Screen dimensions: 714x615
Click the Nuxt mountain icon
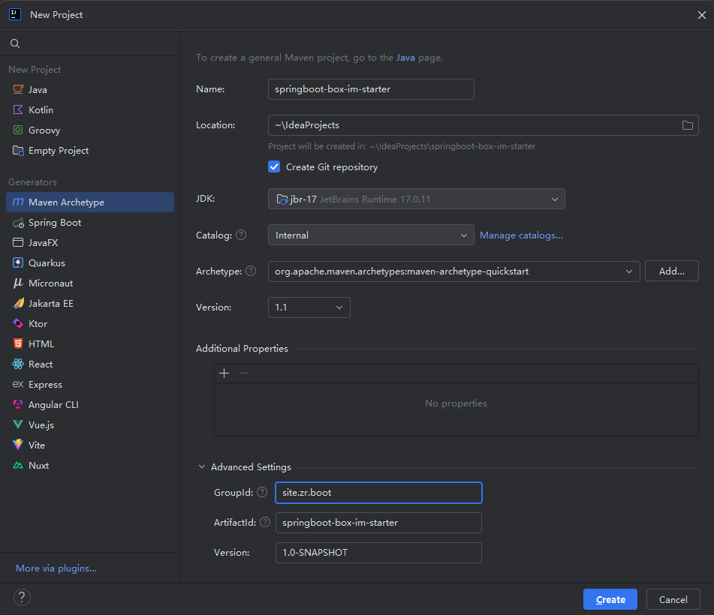click(x=18, y=465)
